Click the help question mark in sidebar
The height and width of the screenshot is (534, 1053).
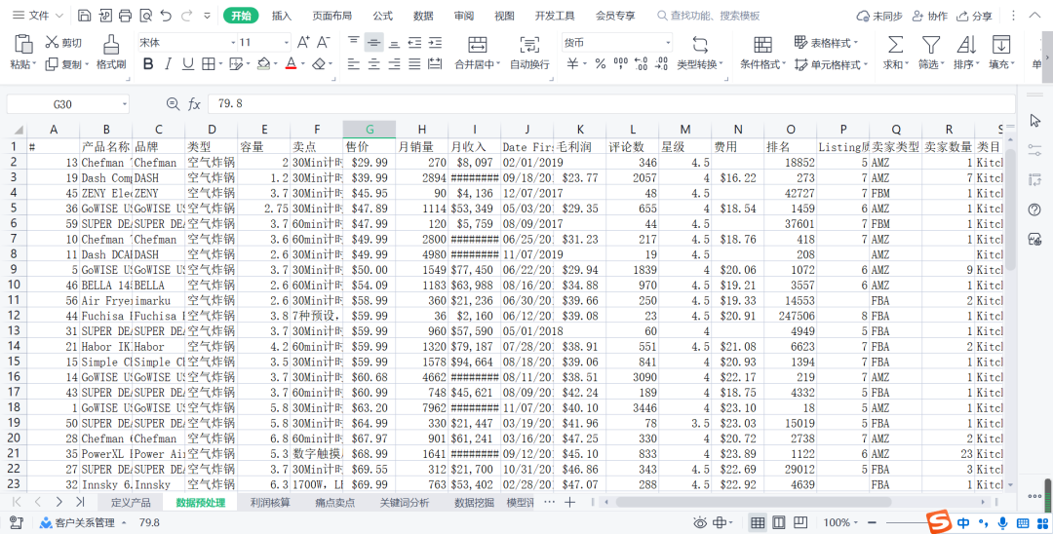tap(1034, 210)
